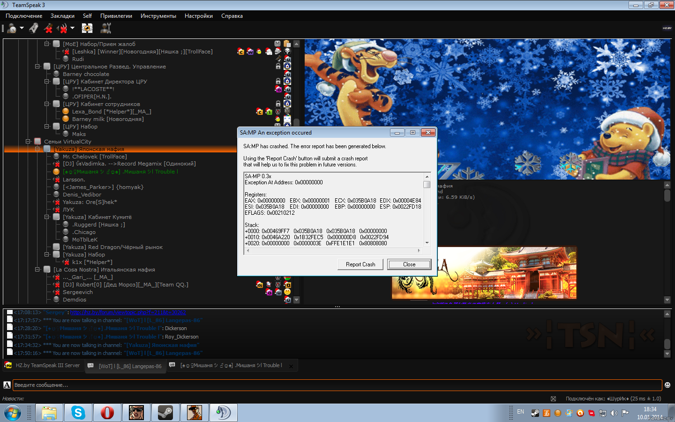
Task: Click channel tree scrollbar up arrow
Action: [296, 44]
